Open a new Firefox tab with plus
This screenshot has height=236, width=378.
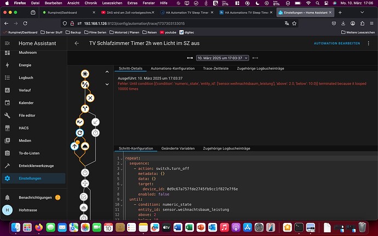click(x=340, y=12)
